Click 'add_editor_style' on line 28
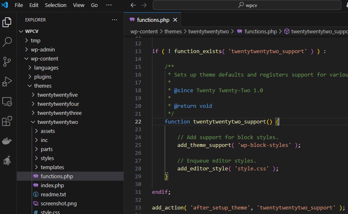Screen dimensions: 348x214 [x=203, y=169]
